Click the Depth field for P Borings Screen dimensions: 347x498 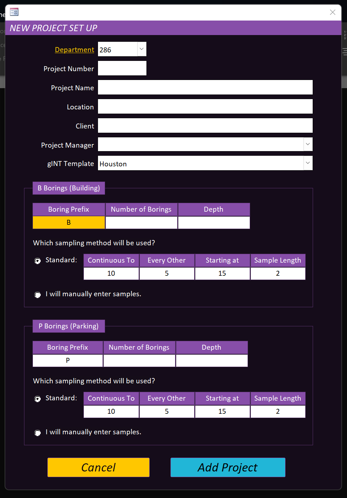point(212,361)
